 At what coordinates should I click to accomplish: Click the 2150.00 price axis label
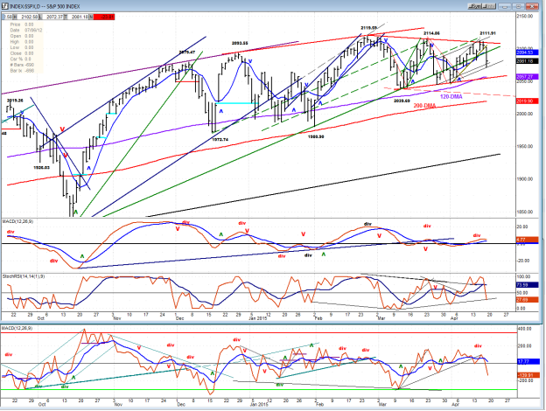click(524, 16)
